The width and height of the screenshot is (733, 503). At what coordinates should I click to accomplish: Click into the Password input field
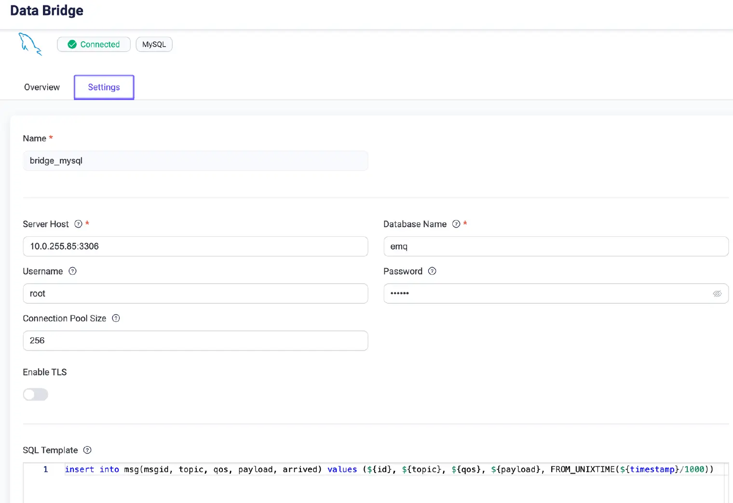coord(556,294)
